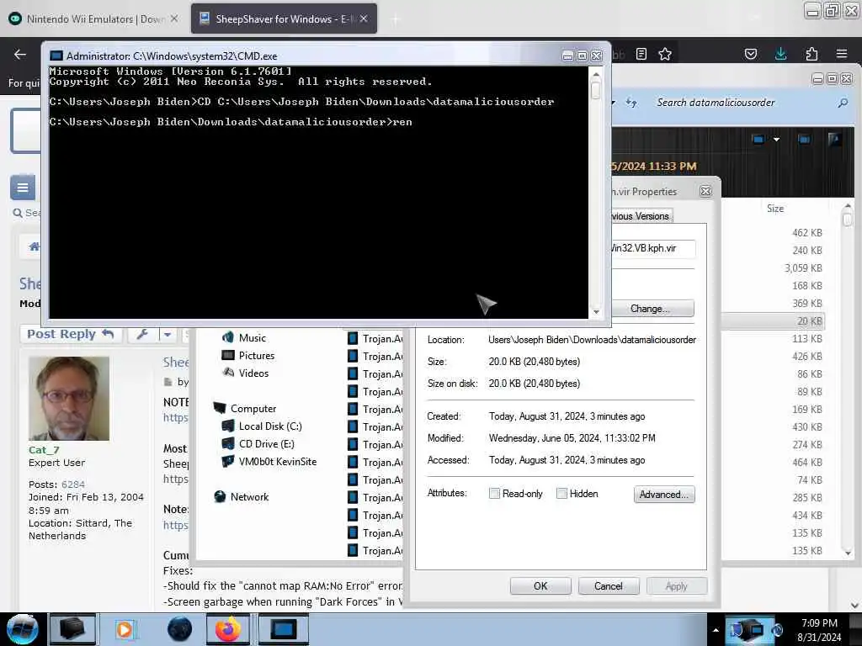Open Explorer help icon
The height and width of the screenshot is (646, 862).
click(x=834, y=140)
